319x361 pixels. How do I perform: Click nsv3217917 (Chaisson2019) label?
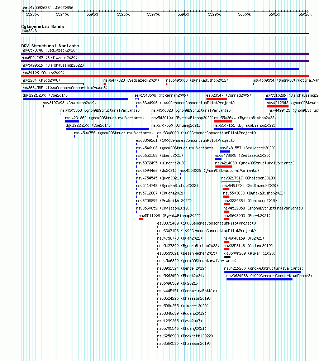(248, 178)
